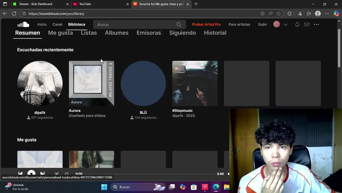Click the user avatar in SoundCloud header
Image resolution: width=342 pixels, height=193 pixels.
pos(277,24)
